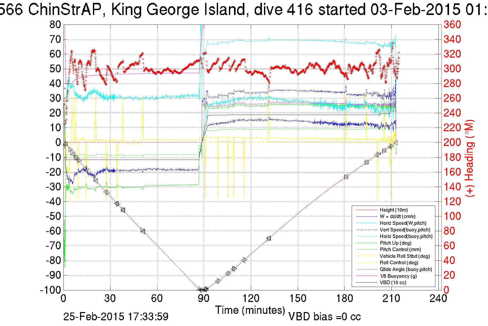Click the ChinStrAP King George Island plot title

[x=243, y=10]
